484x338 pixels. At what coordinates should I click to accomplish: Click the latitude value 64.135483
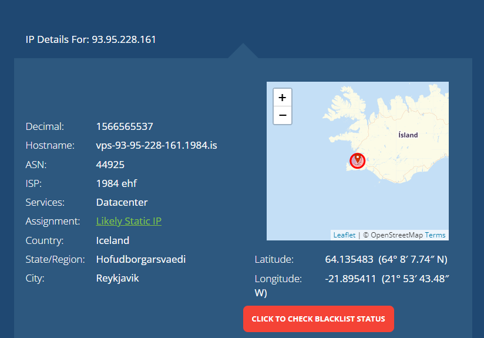click(x=349, y=259)
